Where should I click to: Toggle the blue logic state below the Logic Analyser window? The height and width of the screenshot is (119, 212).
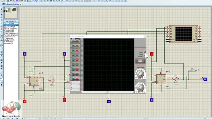pyautogui.click(x=109, y=101)
